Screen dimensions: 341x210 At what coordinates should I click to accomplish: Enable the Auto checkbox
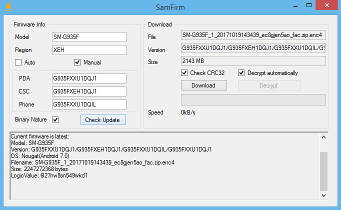pos(18,62)
